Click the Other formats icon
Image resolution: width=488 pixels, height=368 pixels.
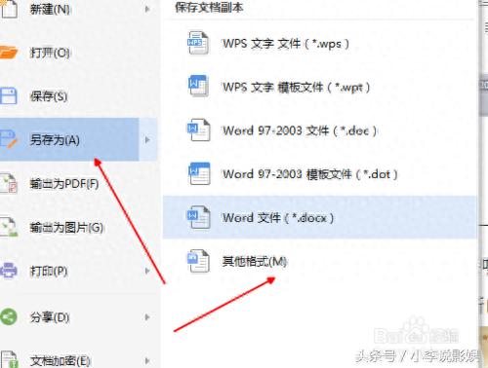pos(198,261)
